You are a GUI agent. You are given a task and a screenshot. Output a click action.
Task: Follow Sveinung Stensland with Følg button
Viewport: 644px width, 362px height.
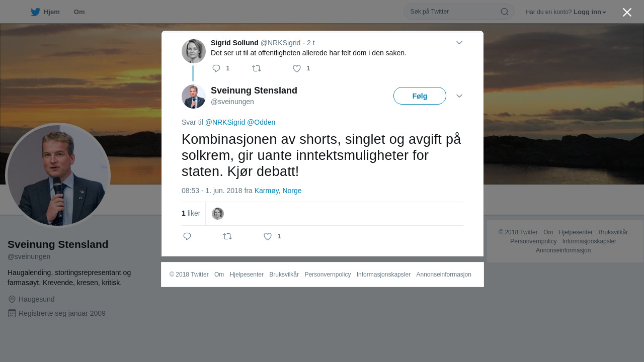click(x=420, y=96)
